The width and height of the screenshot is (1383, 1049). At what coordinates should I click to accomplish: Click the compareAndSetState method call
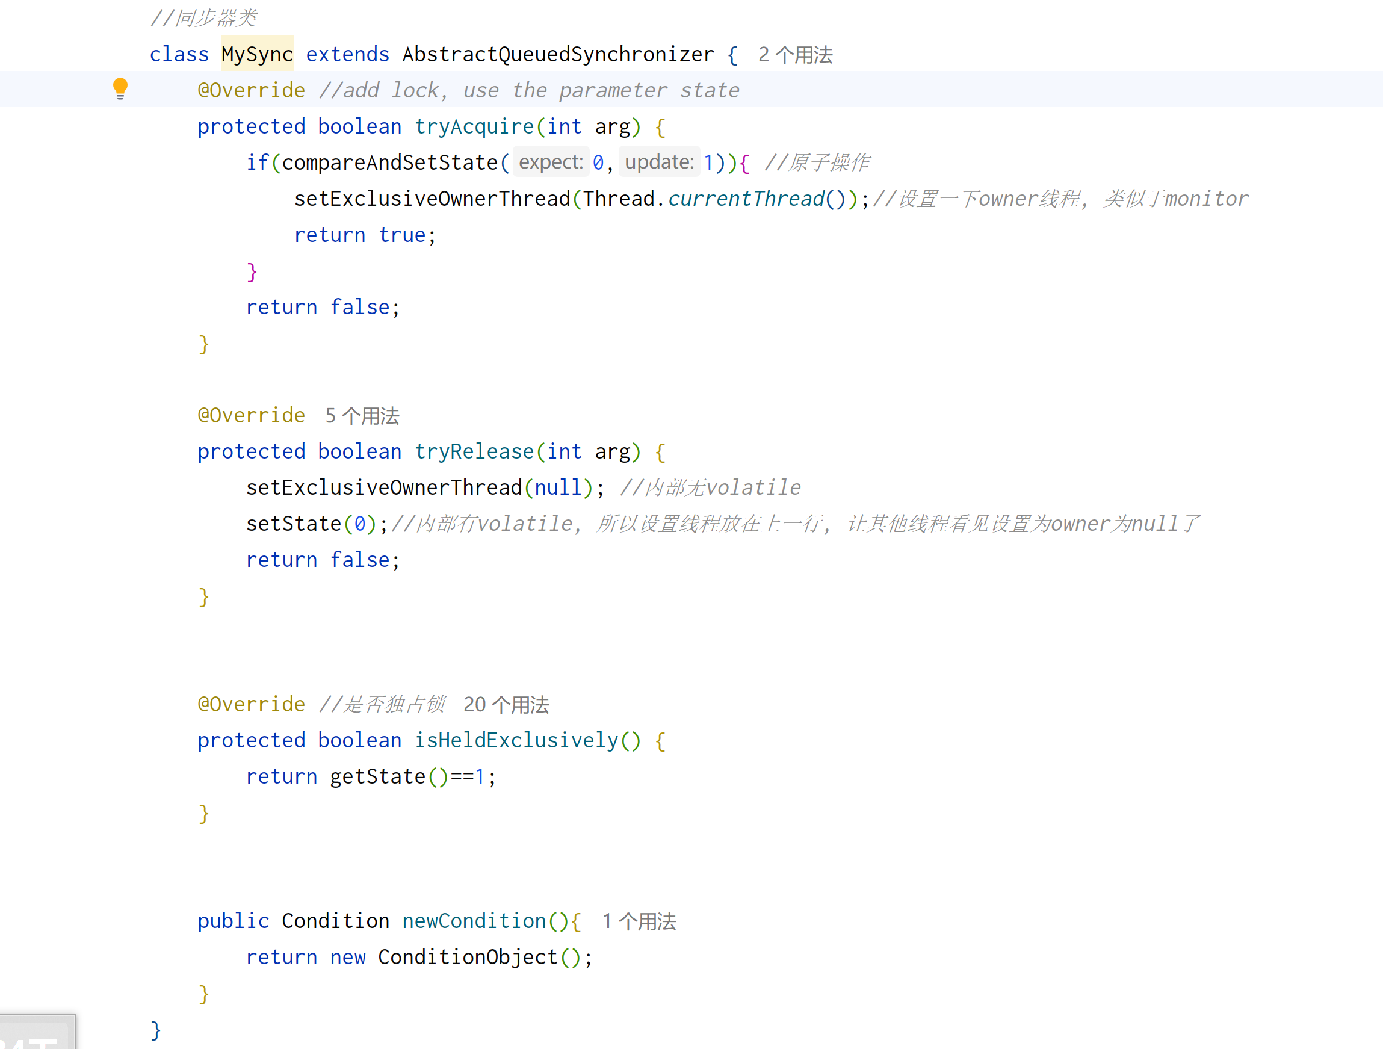pos(389,162)
